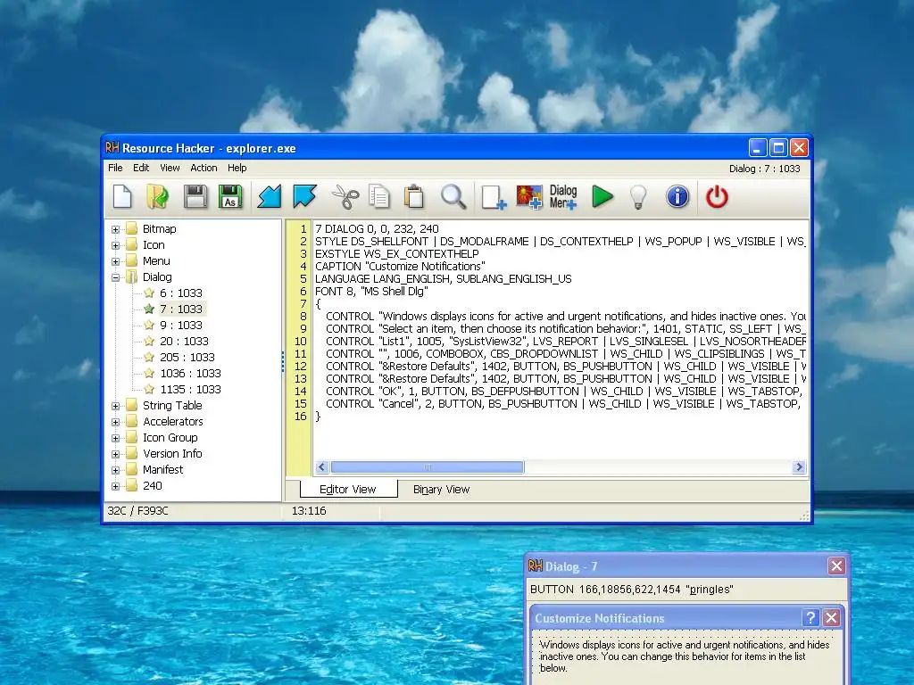This screenshot has height=685, width=914.
Task: Expand the Menu tree node
Action: coord(115,261)
